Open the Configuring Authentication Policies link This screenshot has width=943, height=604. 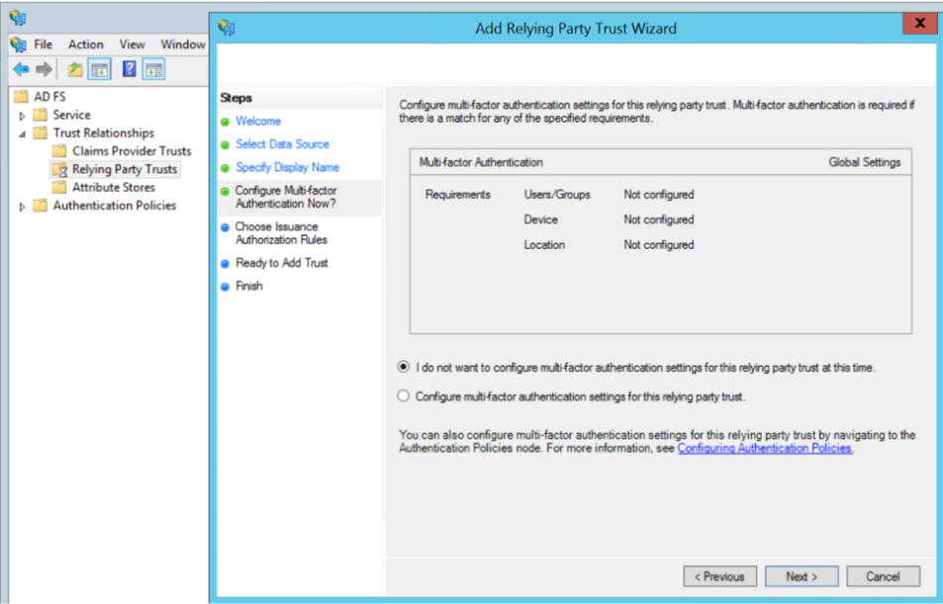click(764, 448)
